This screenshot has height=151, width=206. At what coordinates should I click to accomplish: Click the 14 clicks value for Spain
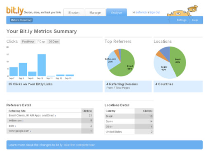point(151,121)
